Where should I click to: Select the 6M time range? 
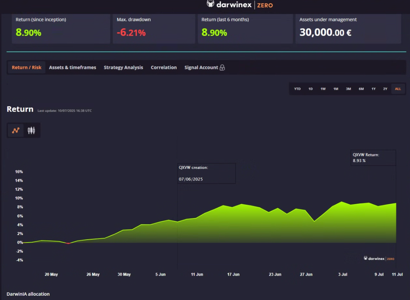click(361, 89)
